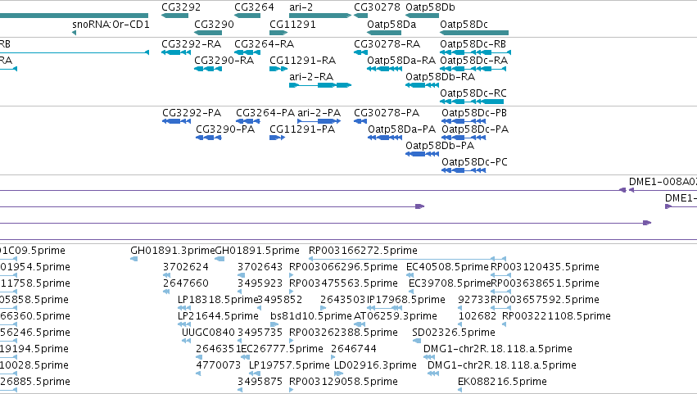The height and width of the screenshot is (394, 697).
Task: Open the RP003120435.5prime EST label
Action: pyautogui.click(x=545, y=267)
